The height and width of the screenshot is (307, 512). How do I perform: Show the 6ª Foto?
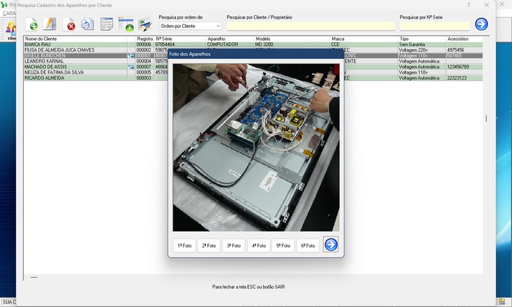coord(308,246)
